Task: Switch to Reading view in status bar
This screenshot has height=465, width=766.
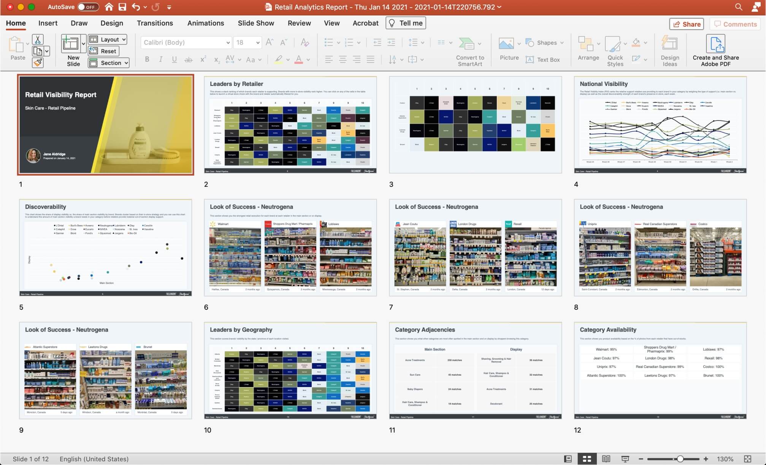Action: click(x=606, y=459)
